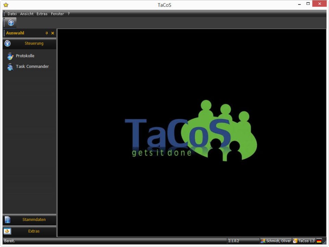Click the Stammdaten document icon

[x=8, y=220]
